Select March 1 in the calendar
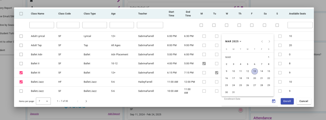Viewport: 326px width, 120px height. (269, 57)
